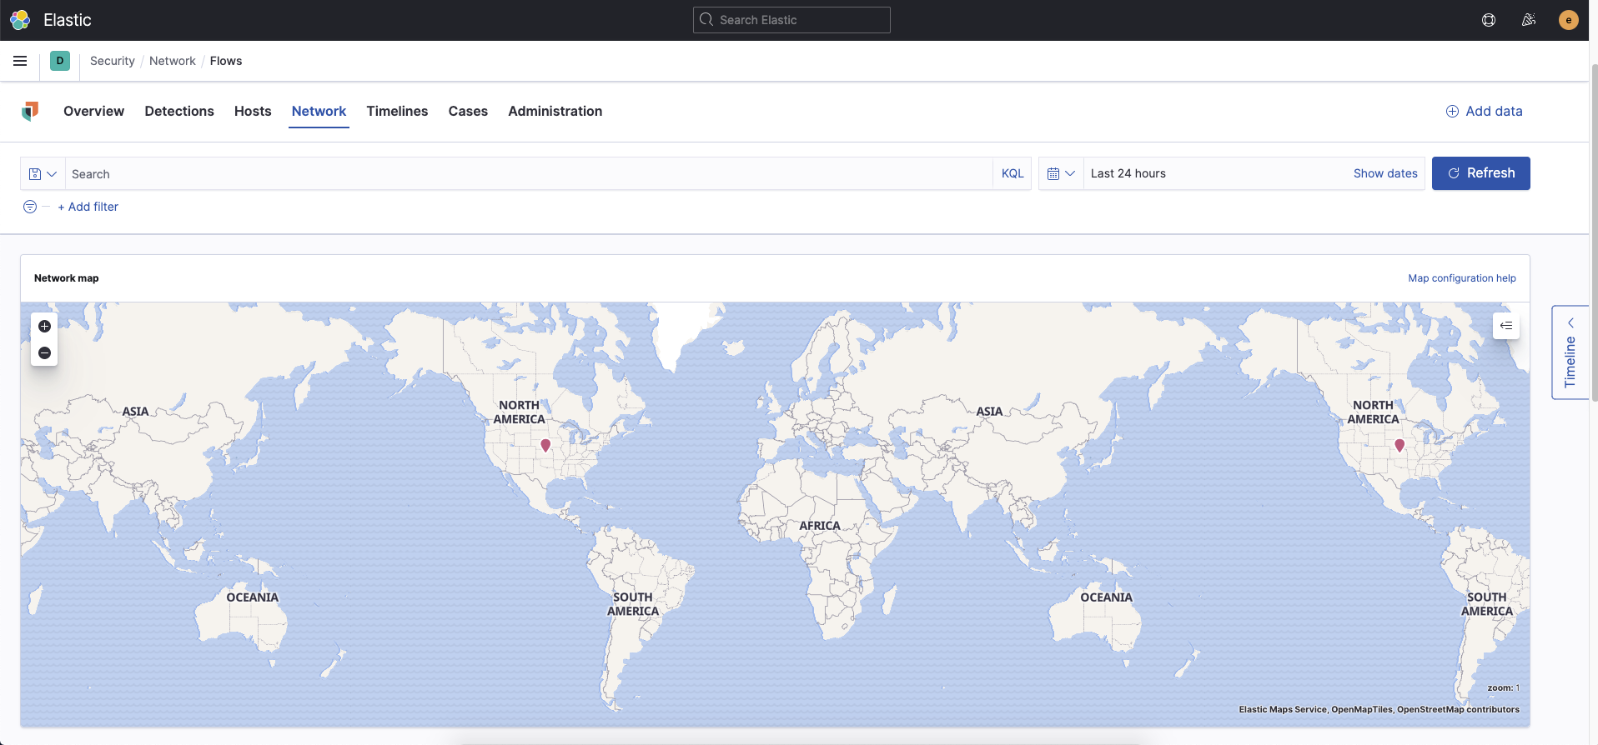
Task: Focus the Search Elastic global field
Action: click(x=791, y=20)
